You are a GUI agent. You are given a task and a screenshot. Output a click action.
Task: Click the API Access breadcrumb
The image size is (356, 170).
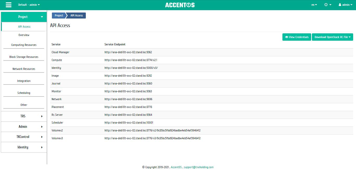point(76,15)
